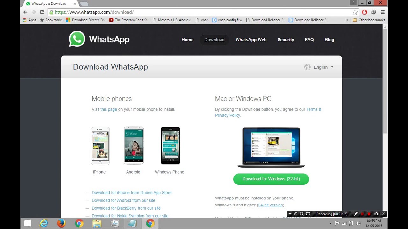Open the Apps shortcut in bookmarks bar
Viewport: 408px width, 229px height.
[29, 20]
